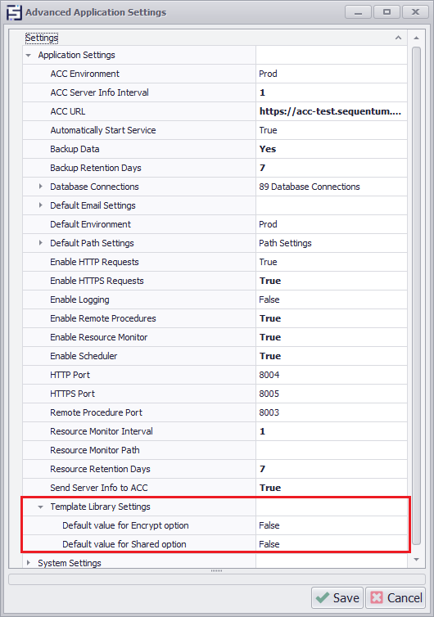
Task: Select the Enable Scheduler row
Action: (215, 356)
